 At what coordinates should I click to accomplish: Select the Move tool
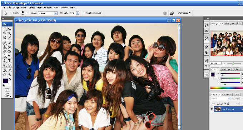click(x=9, y=29)
